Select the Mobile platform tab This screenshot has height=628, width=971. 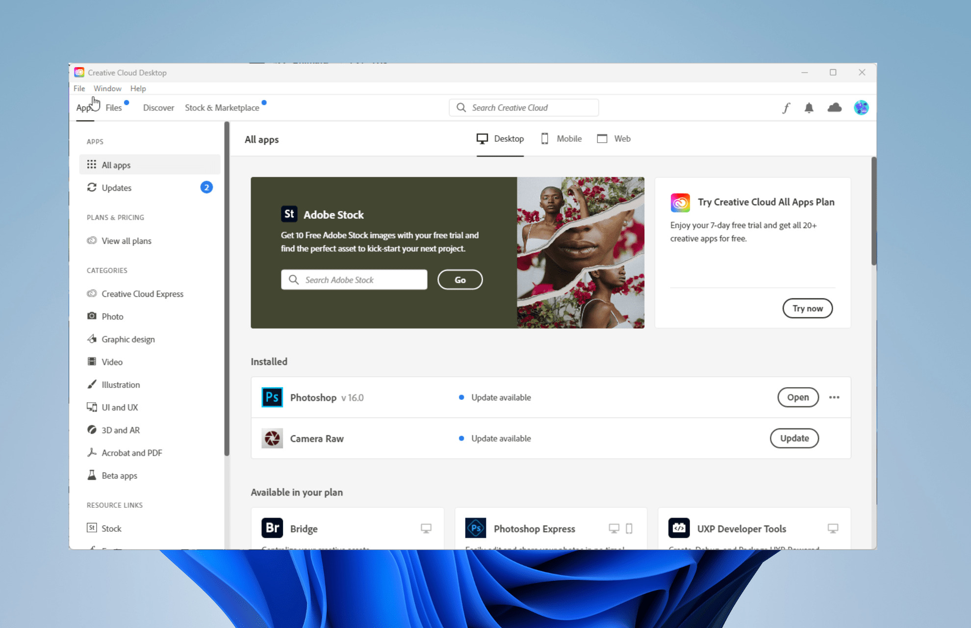[561, 139]
